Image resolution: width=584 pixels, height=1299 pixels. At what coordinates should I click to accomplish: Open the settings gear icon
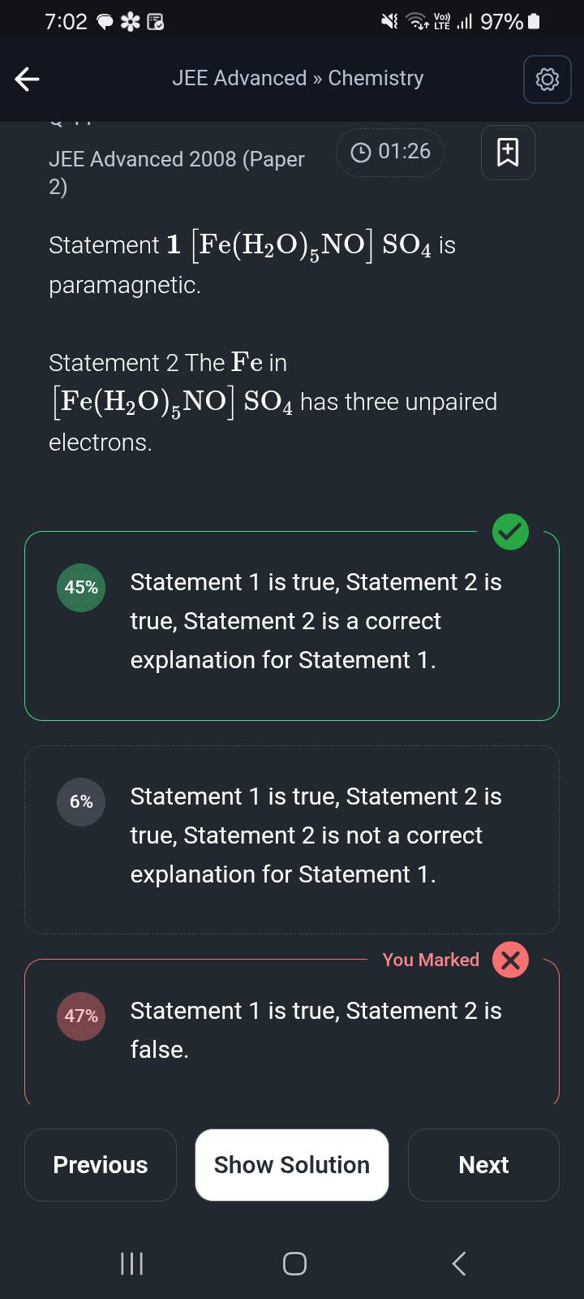[x=547, y=79]
